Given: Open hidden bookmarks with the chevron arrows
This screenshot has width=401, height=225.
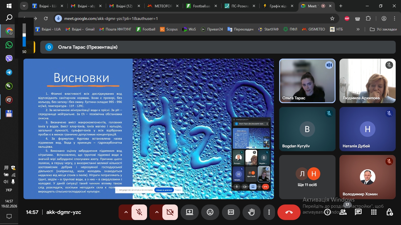Looking at the screenshot, I should click(358, 29).
